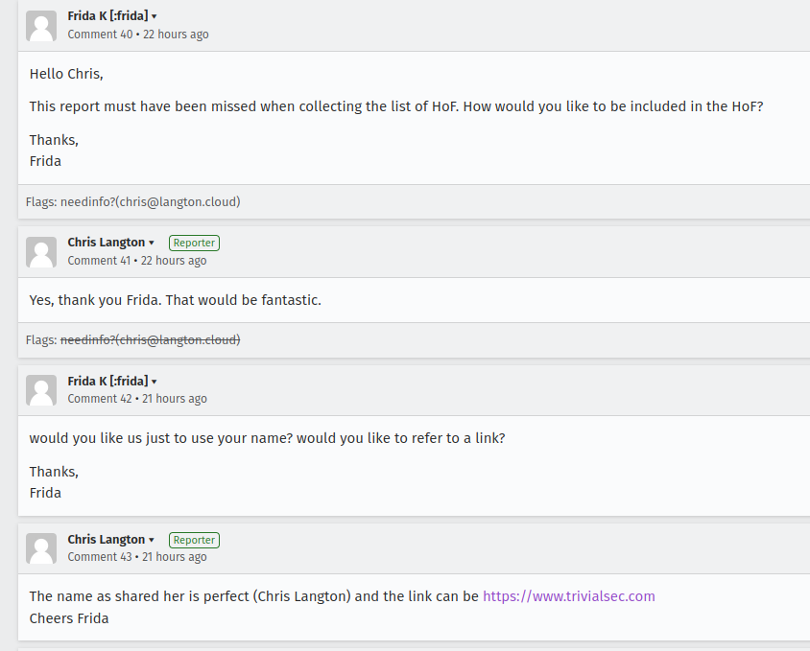The height and width of the screenshot is (651, 810).
Task: Open the Comment 42 permalink
Action: tap(100, 399)
